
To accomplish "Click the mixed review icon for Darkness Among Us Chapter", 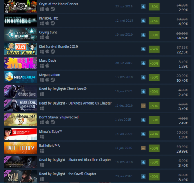I will (x=143, y=106).
